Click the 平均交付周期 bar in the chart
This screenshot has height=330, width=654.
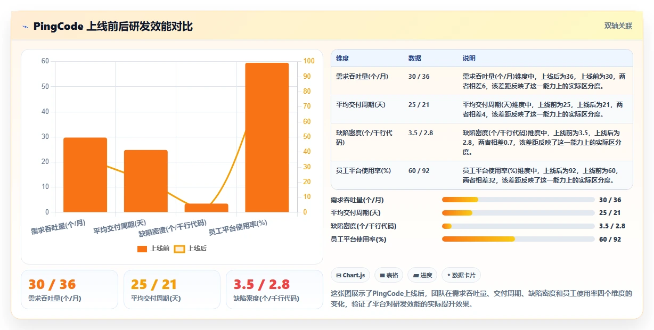pos(146,181)
